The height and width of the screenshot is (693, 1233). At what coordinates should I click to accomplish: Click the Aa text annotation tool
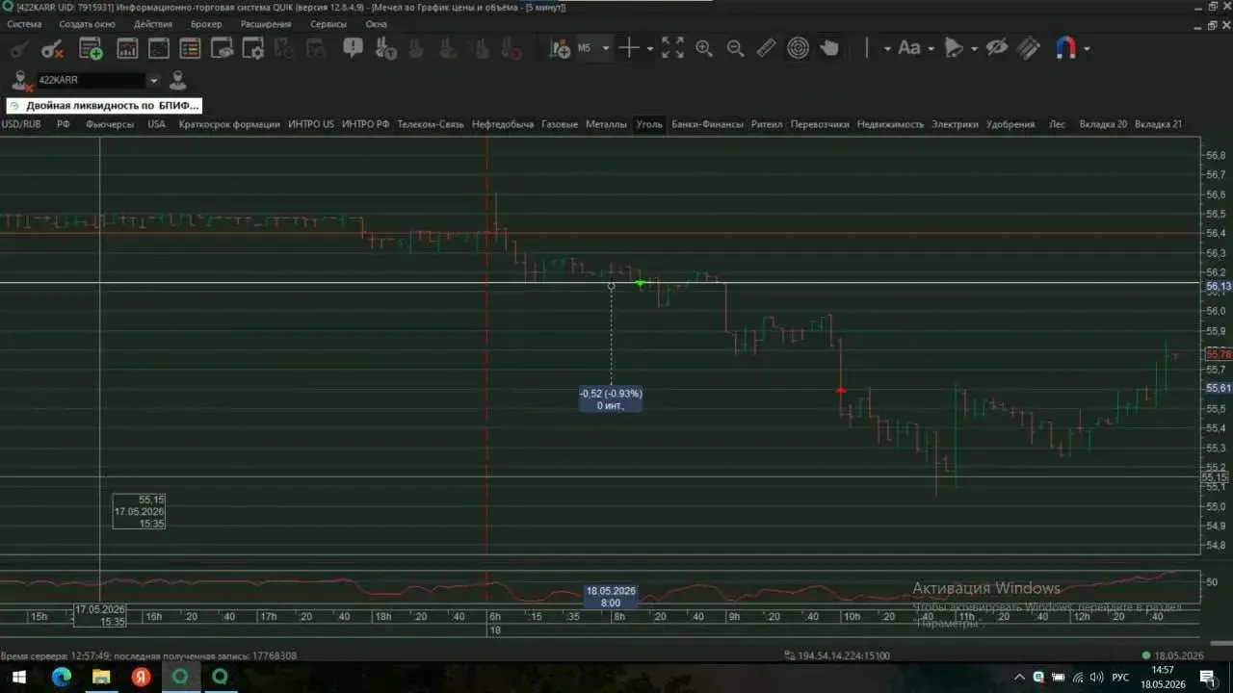909,48
